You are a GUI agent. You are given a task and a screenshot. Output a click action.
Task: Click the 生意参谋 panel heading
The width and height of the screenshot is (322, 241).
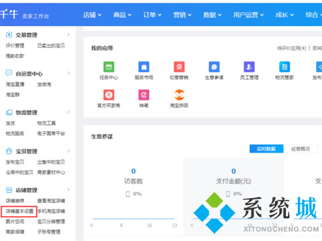coord(102,137)
